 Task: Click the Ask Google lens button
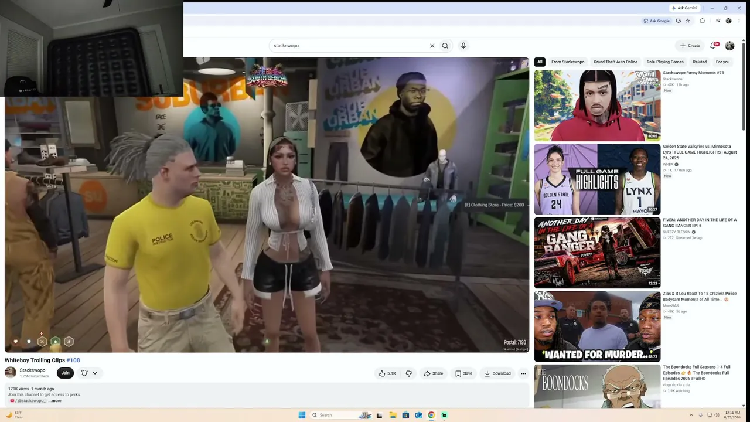pyautogui.click(x=656, y=21)
